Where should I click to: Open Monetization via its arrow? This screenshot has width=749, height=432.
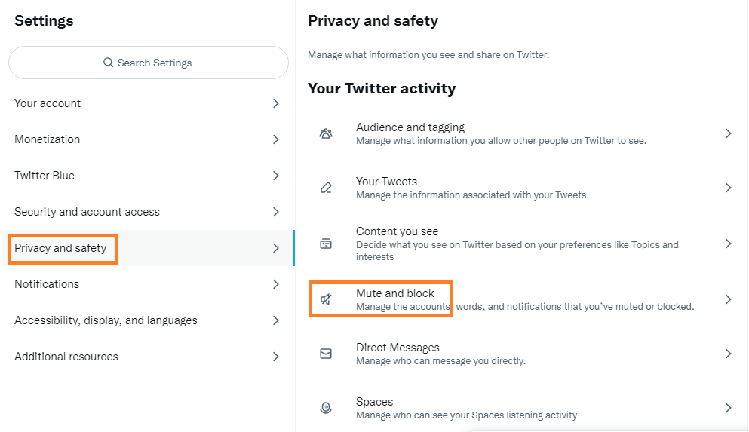click(x=275, y=139)
